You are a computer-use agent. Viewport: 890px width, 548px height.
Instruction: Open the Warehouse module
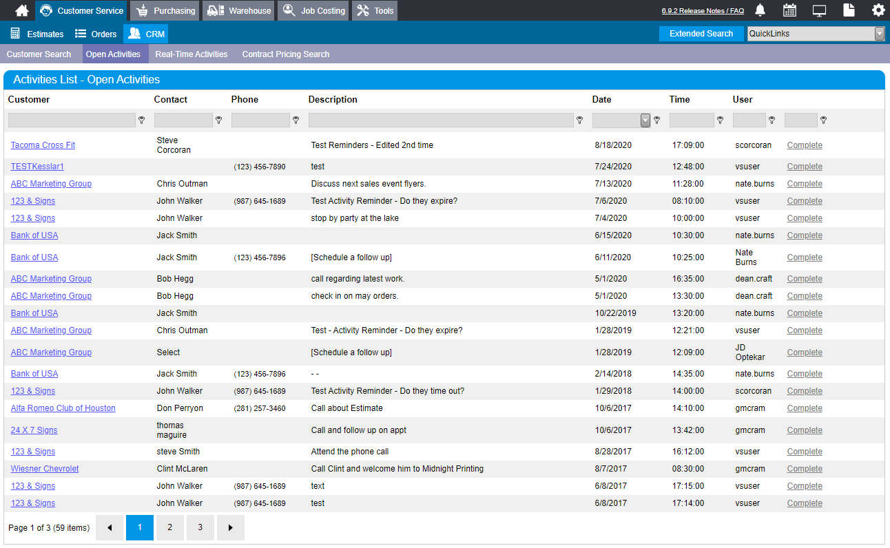(238, 10)
